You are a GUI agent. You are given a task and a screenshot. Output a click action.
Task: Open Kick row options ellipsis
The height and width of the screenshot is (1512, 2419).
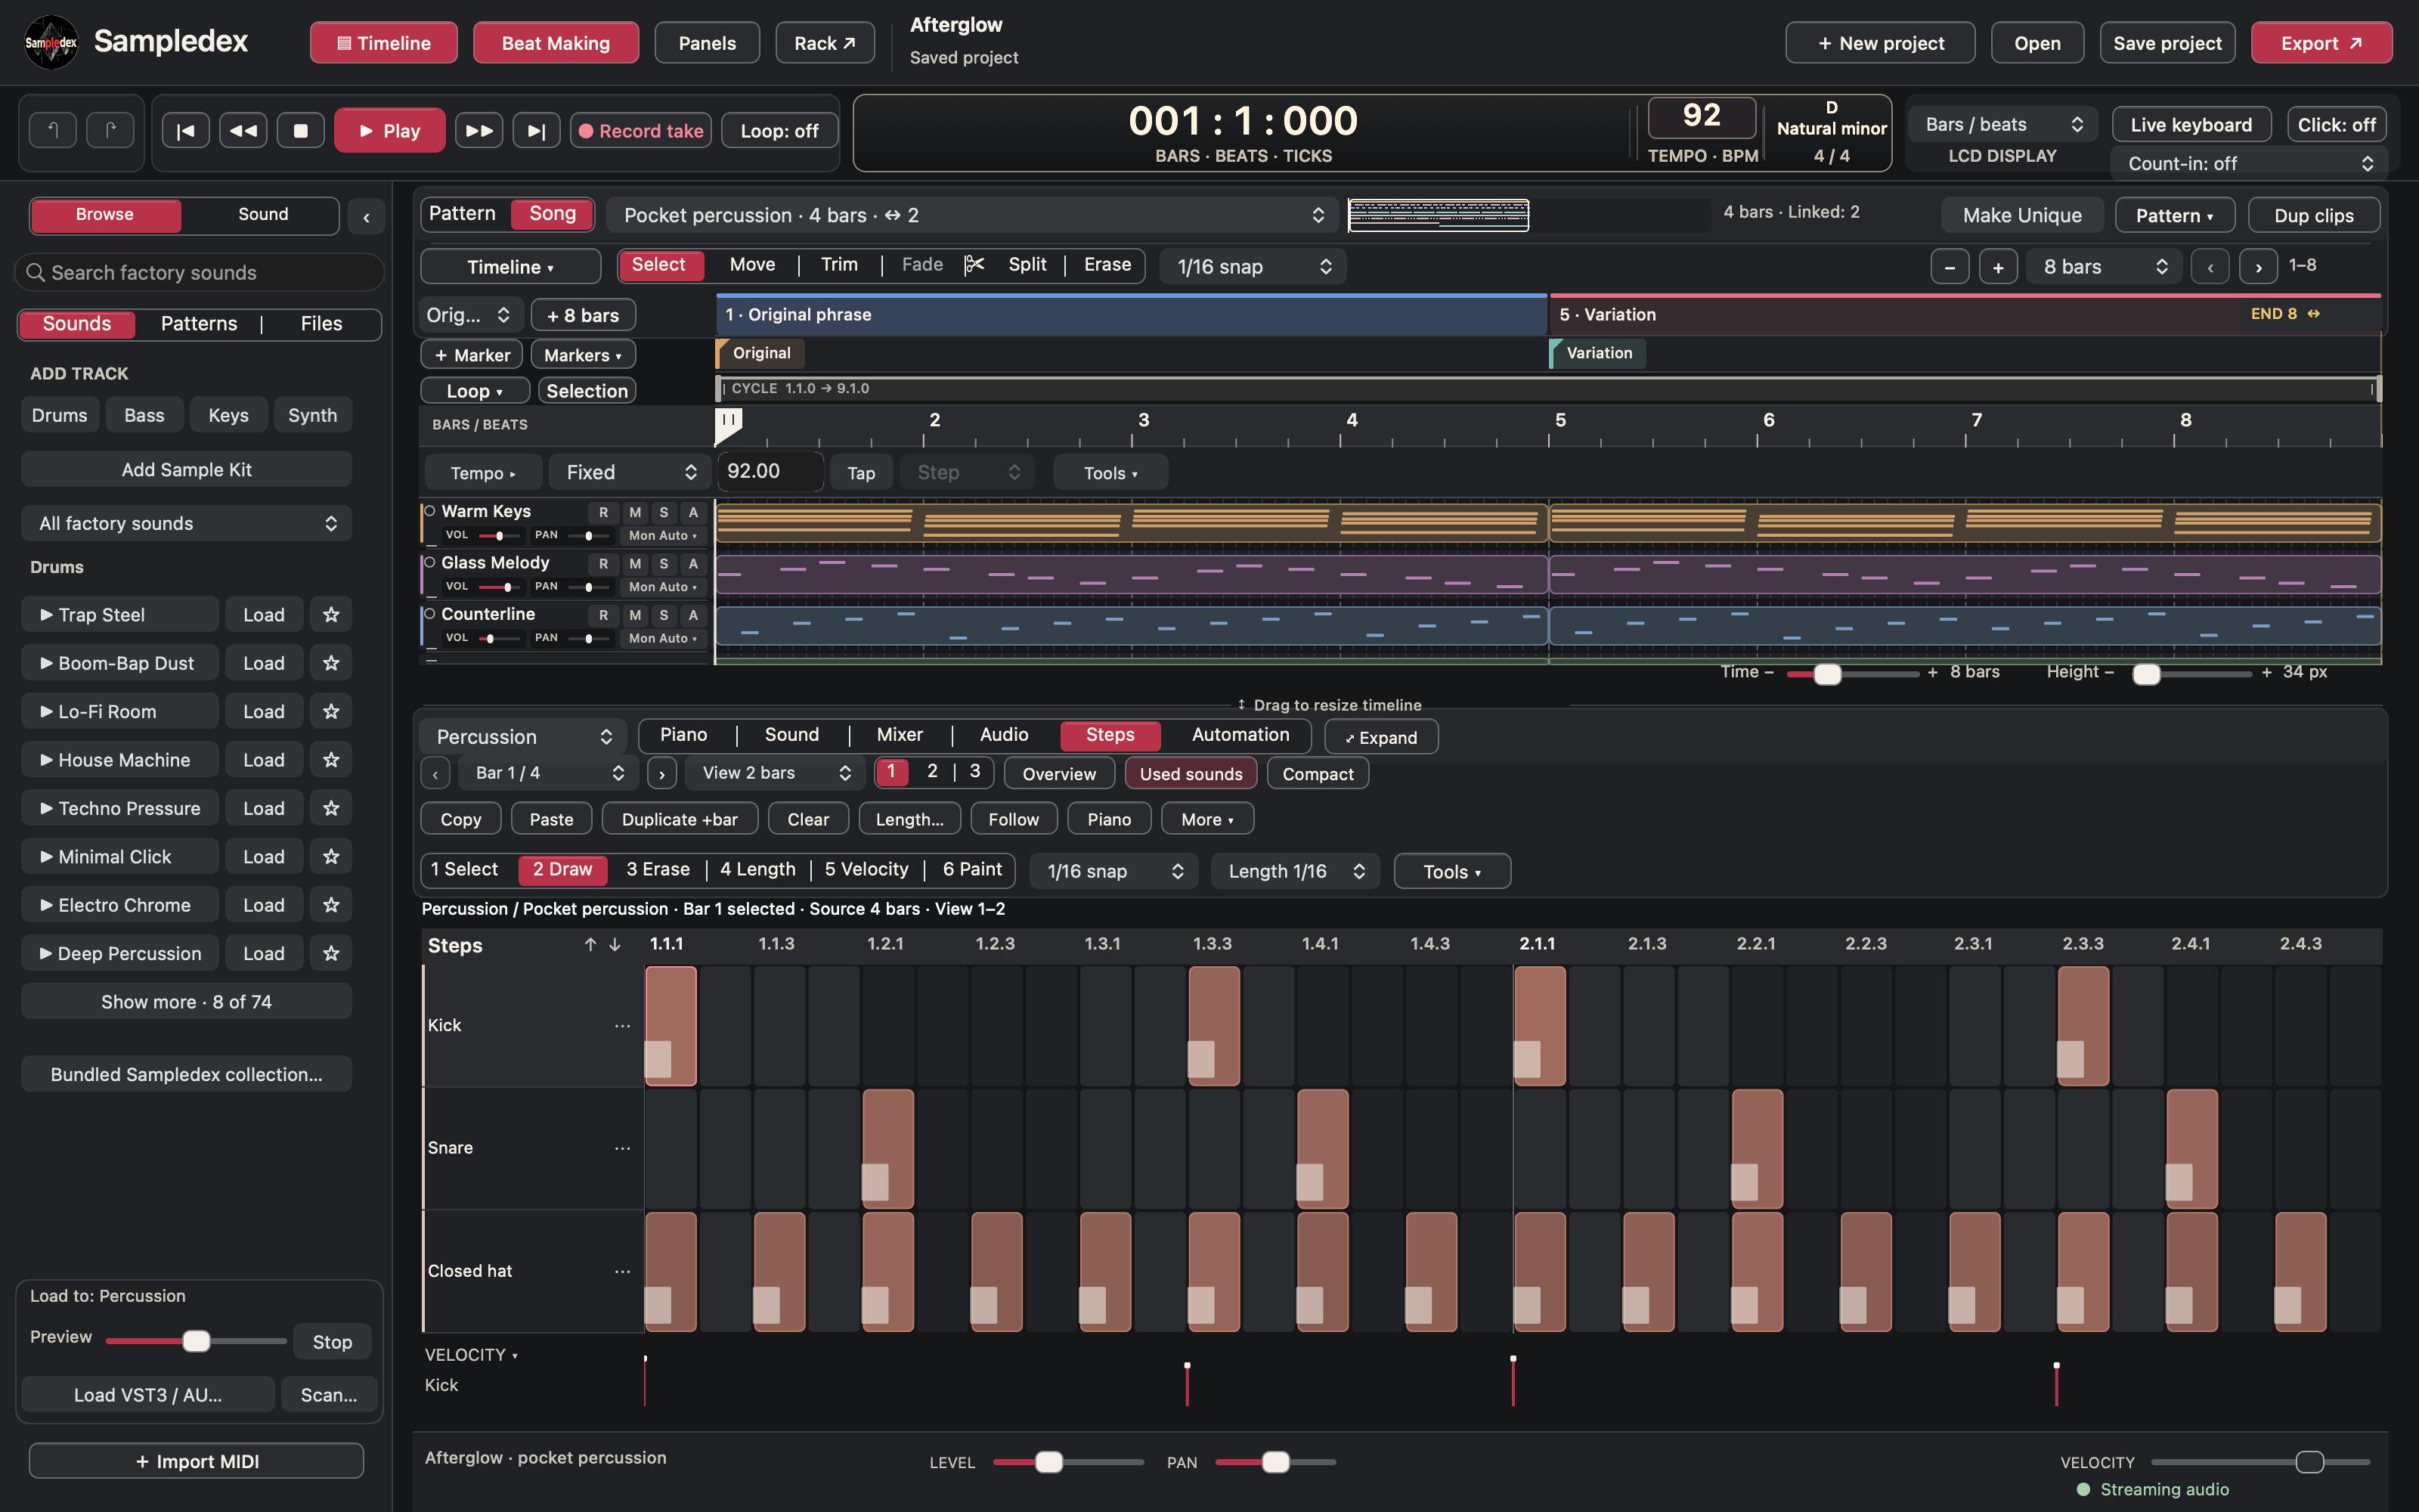pos(621,1026)
